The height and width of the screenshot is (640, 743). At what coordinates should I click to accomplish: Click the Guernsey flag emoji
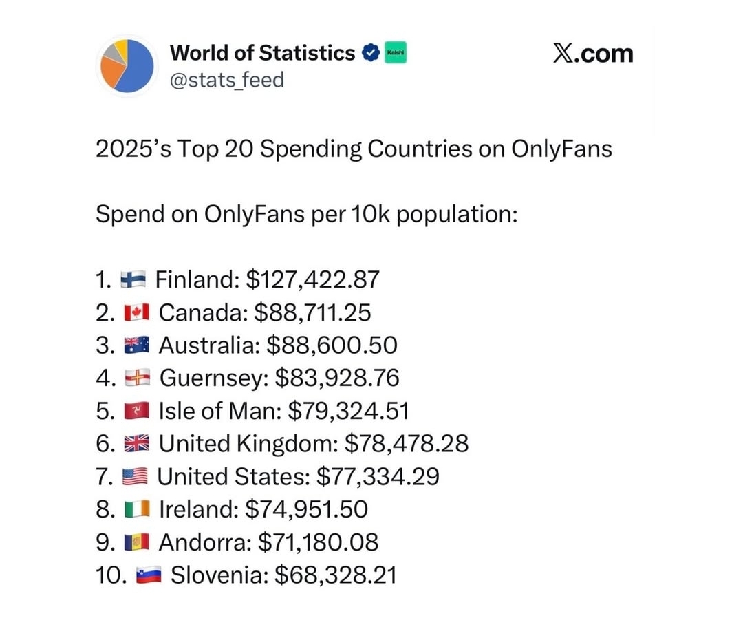pyautogui.click(x=136, y=378)
